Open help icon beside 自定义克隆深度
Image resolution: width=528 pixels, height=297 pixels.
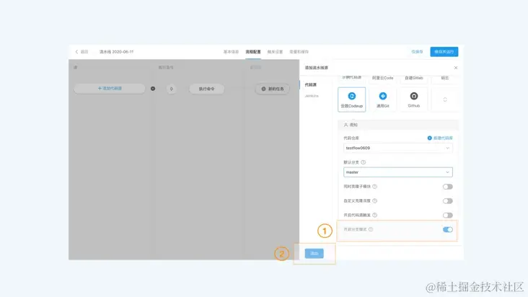pyautogui.click(x=375, y=201)
